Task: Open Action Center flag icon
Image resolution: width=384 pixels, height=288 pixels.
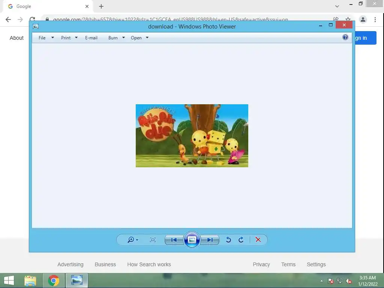Action: point(331,281)
